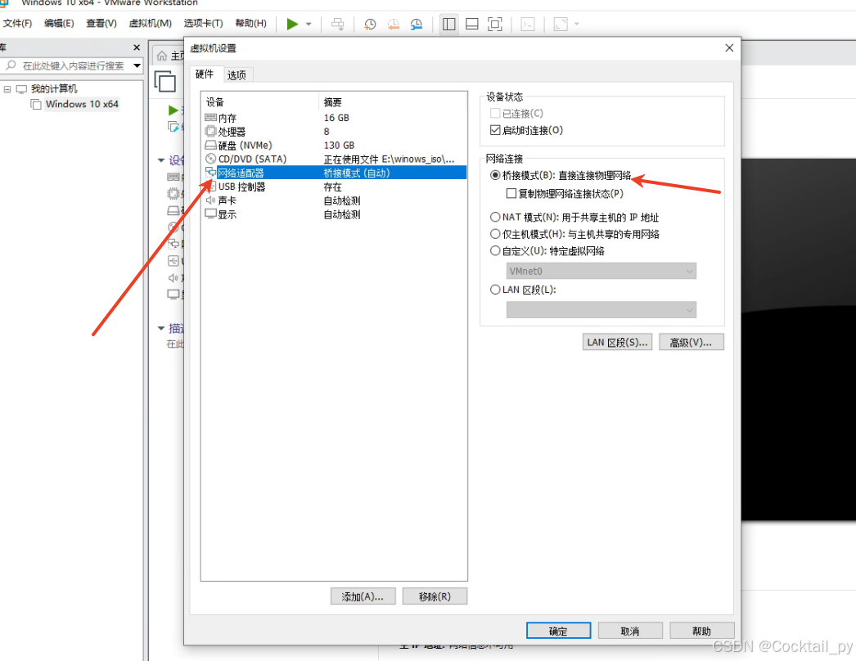856x661 pixels.
Task: Select the CD/DVD (SATA) device row
Action: 334,159
